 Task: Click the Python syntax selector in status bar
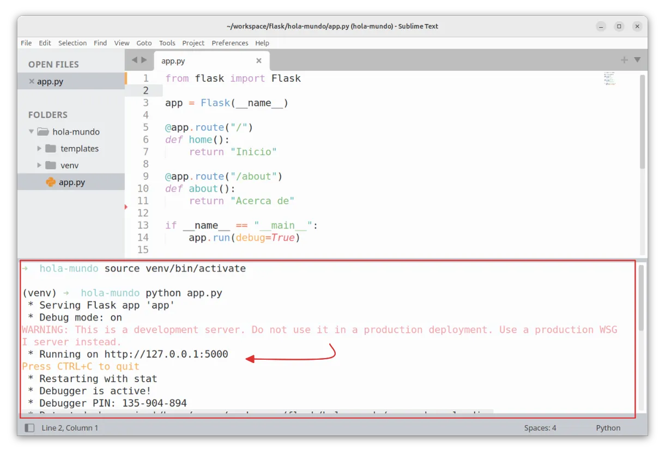[608, 428]
